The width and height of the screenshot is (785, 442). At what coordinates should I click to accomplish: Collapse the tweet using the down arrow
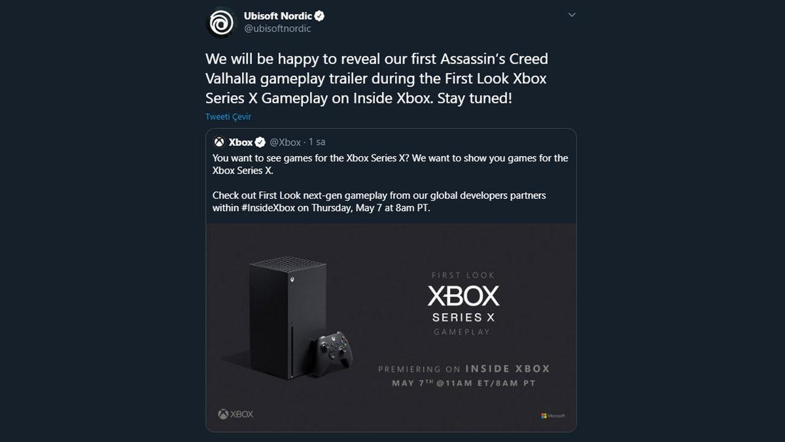coord(572,14)
